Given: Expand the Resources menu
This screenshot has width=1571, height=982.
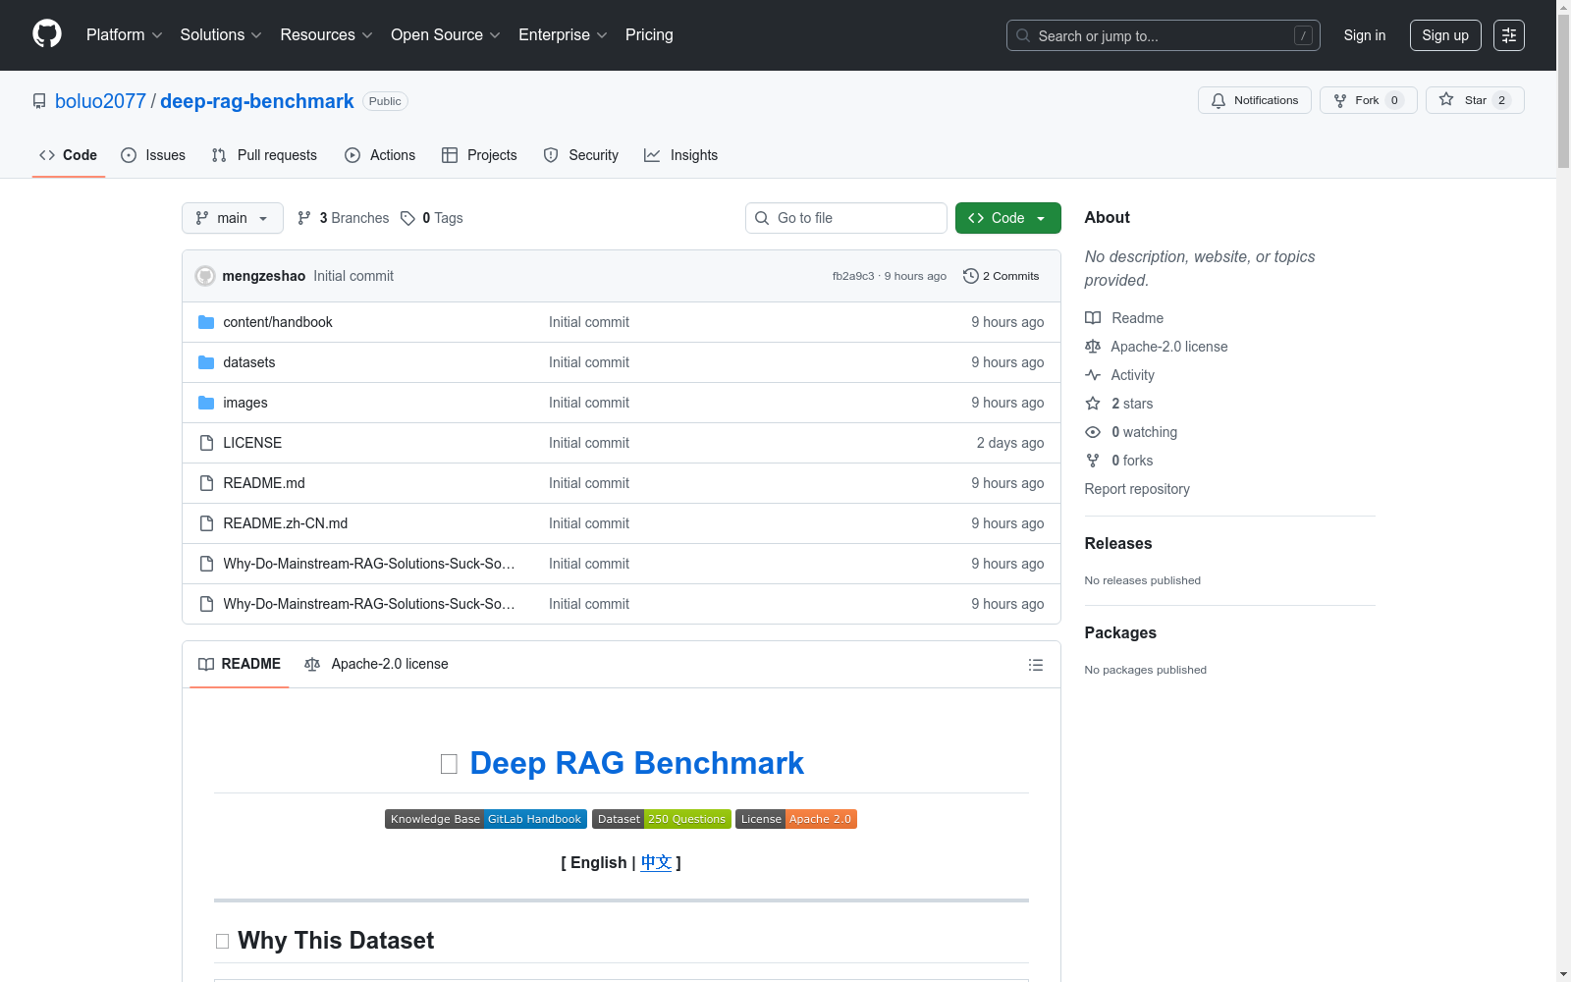Looking at the screenshot, I should (326, 35).
